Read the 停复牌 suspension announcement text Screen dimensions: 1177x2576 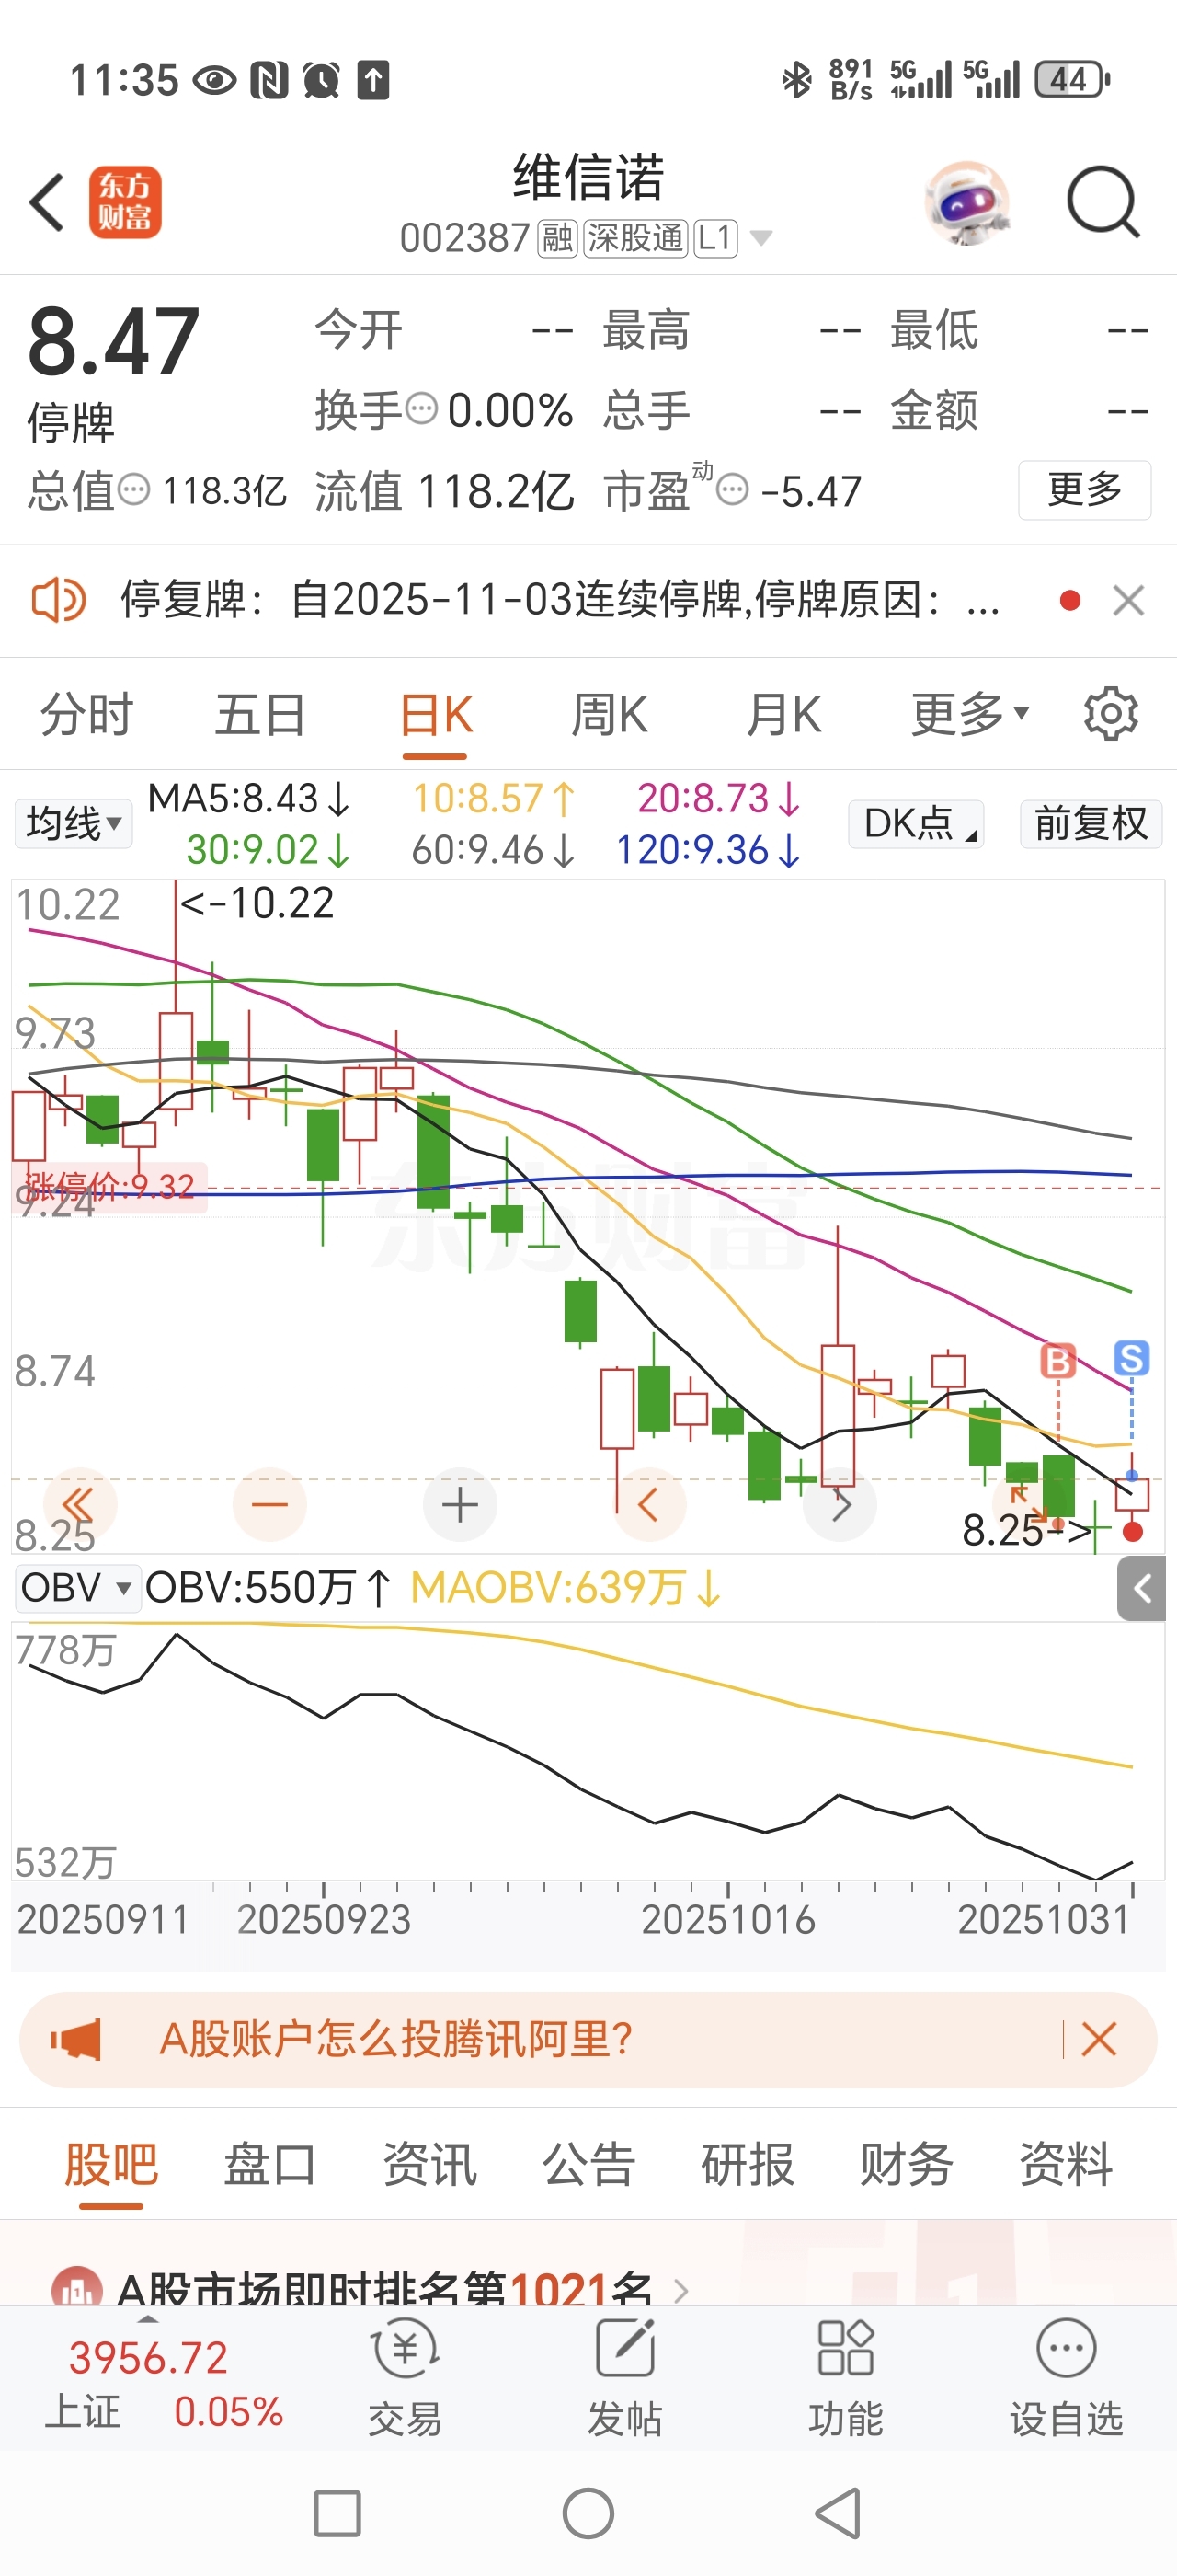(x=561, y=600)
